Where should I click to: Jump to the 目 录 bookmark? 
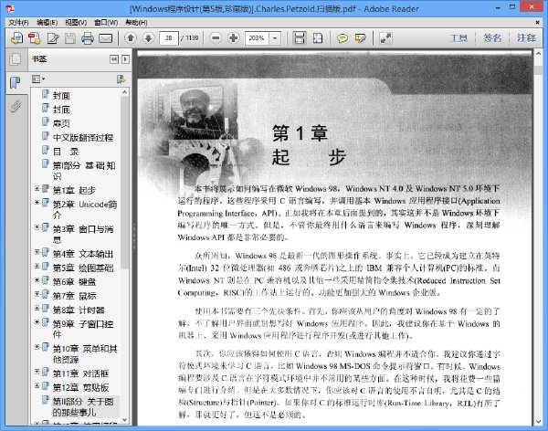pyautogui.click(x=66, y=152)
